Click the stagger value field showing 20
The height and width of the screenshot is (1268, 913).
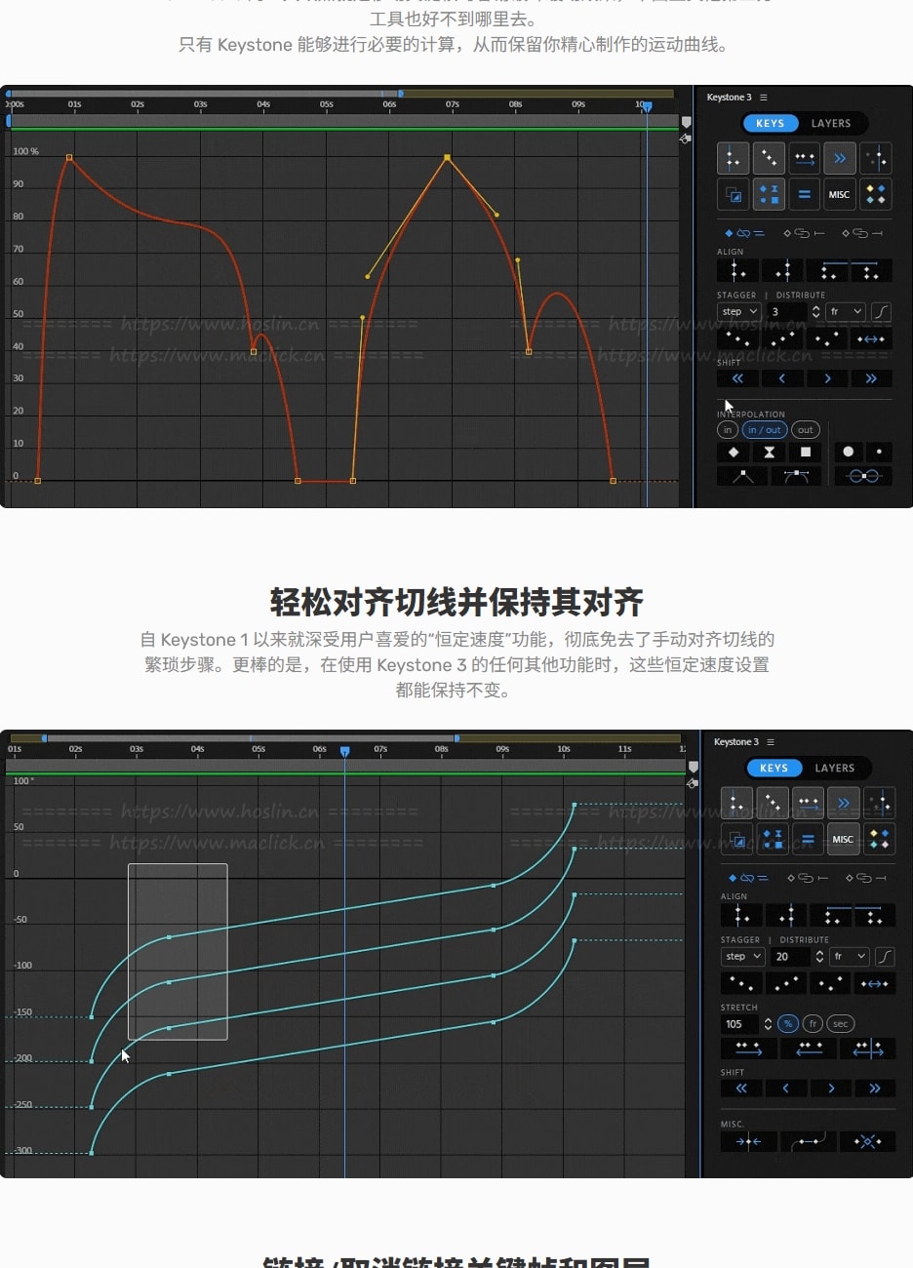(791, 957)
